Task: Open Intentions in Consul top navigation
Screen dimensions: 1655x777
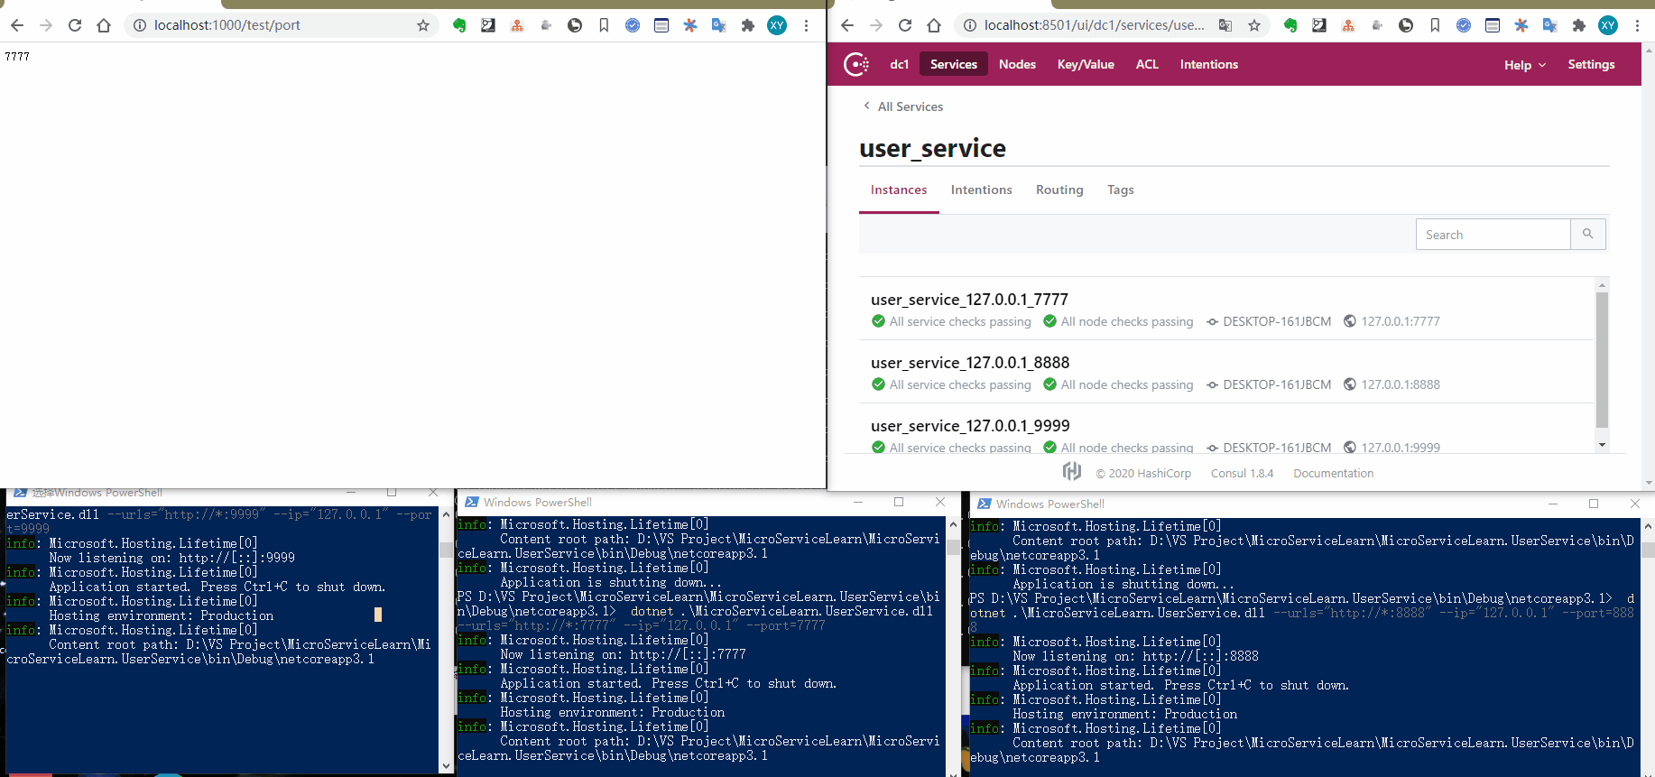Action: click(x=1209, y=64)
